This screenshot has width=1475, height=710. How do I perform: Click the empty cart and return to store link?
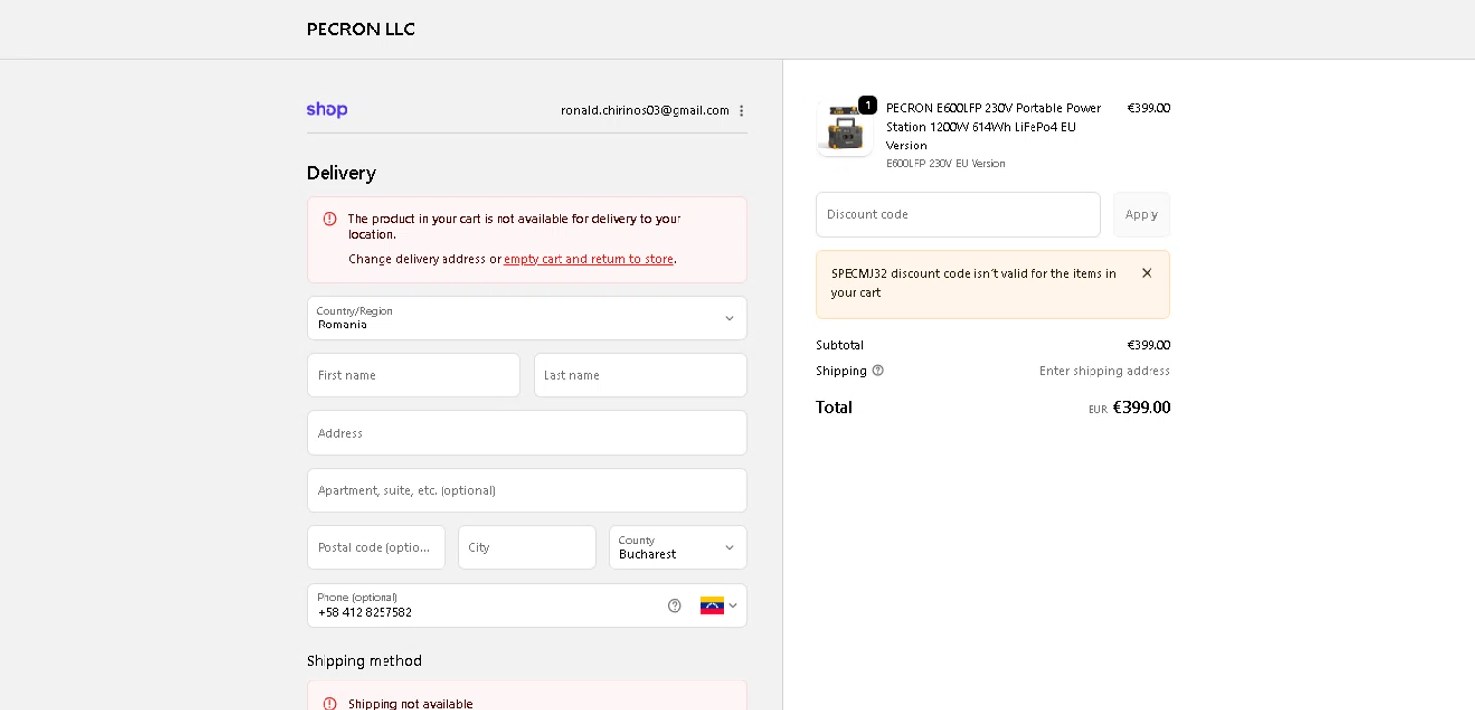pos(589,259)
